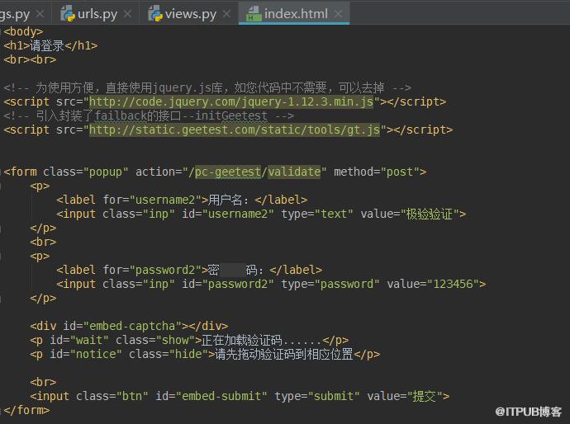This screenshot has width=570, height=424.
Task: Click the value="123456" attribute
Action: tap(433, 284)
